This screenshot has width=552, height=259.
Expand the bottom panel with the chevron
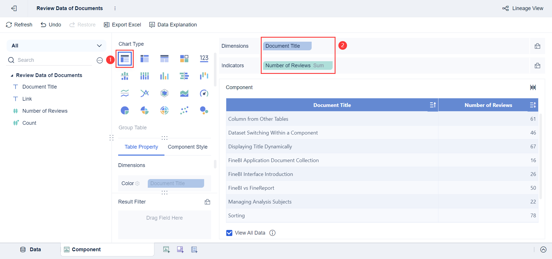pyautogui.click(x=543, y=250)
